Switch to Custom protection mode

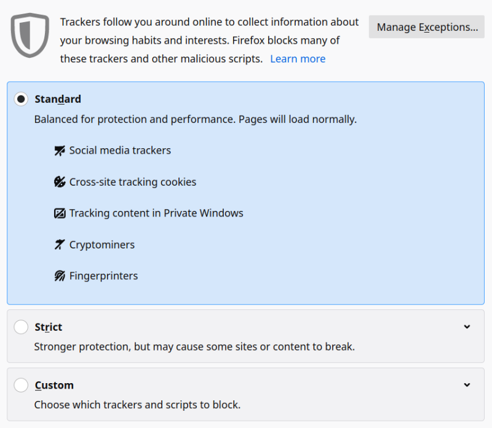click(x=21, y=385)
